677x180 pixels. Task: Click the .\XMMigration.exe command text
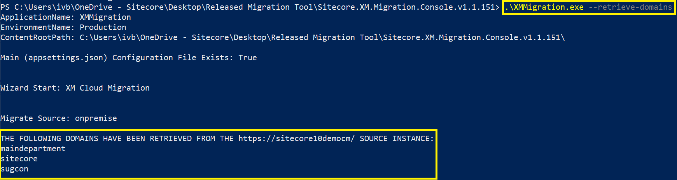click(544, 7)
